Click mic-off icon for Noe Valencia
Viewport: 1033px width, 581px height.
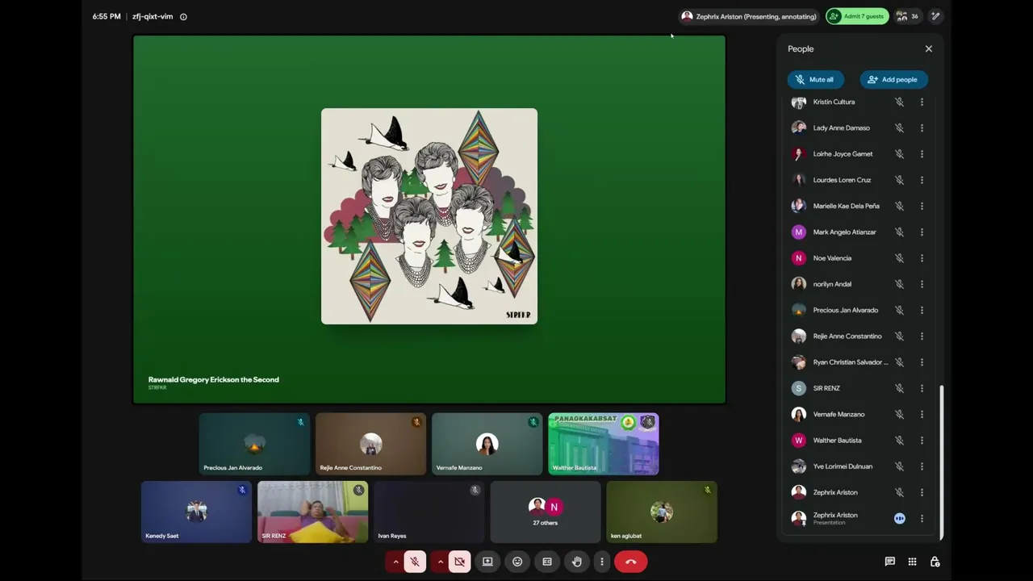click(899, 258)
